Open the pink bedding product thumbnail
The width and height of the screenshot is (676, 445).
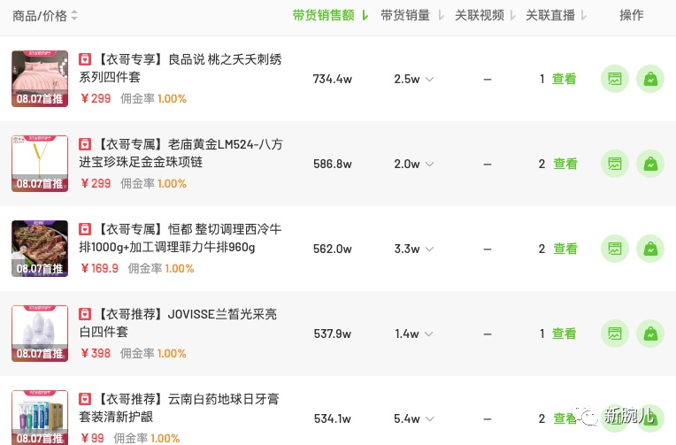[x=40, y=78]
